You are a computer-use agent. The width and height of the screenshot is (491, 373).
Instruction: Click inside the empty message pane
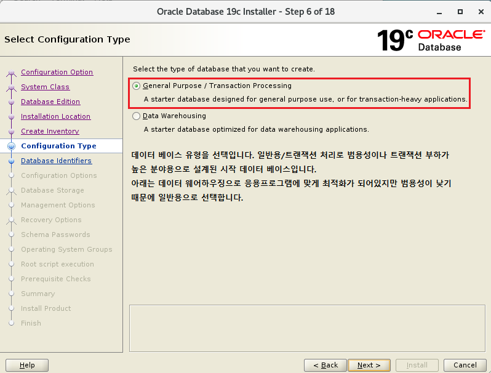307,328
